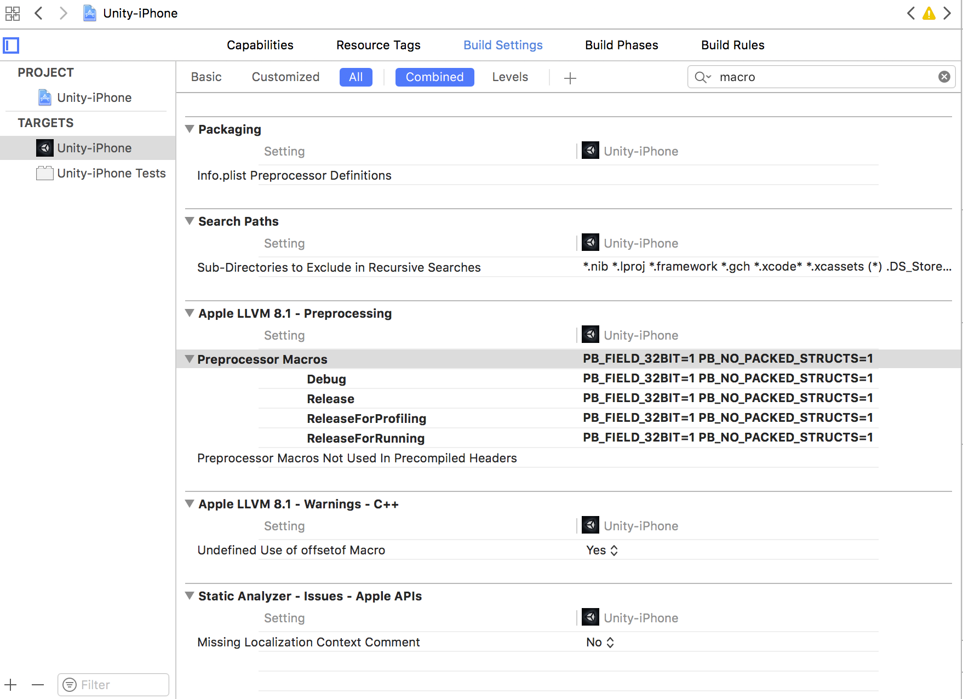
Task: Add a user-defined build setting
Action: coord(570,78)
